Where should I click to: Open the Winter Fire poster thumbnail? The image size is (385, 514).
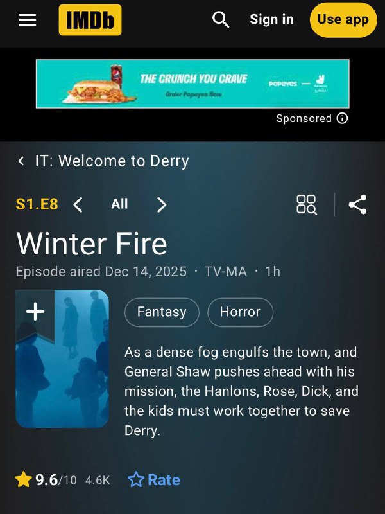point(62,359)
